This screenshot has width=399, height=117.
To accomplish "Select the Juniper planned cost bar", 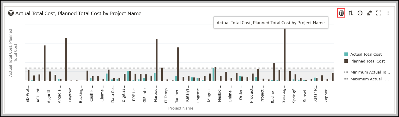I will click(x=178, y=64).
